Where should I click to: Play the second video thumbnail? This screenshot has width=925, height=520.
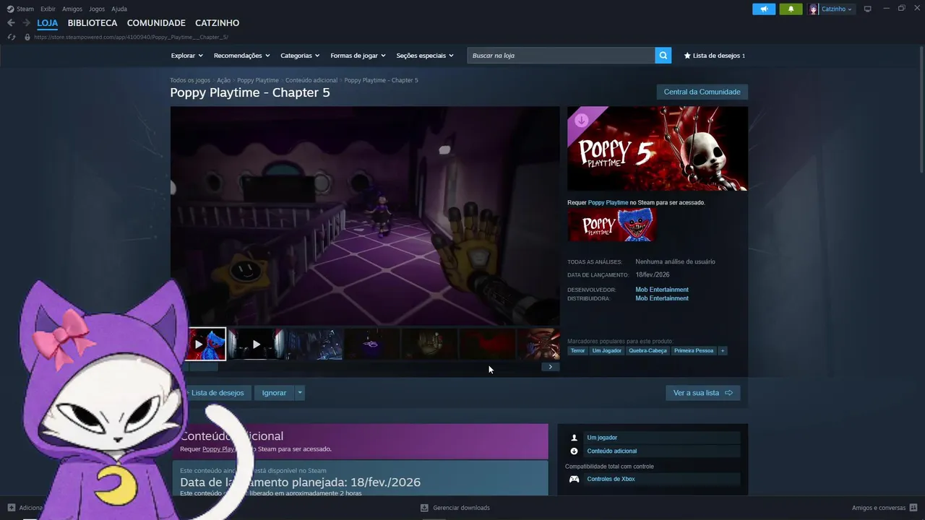[x=256, y=344]
